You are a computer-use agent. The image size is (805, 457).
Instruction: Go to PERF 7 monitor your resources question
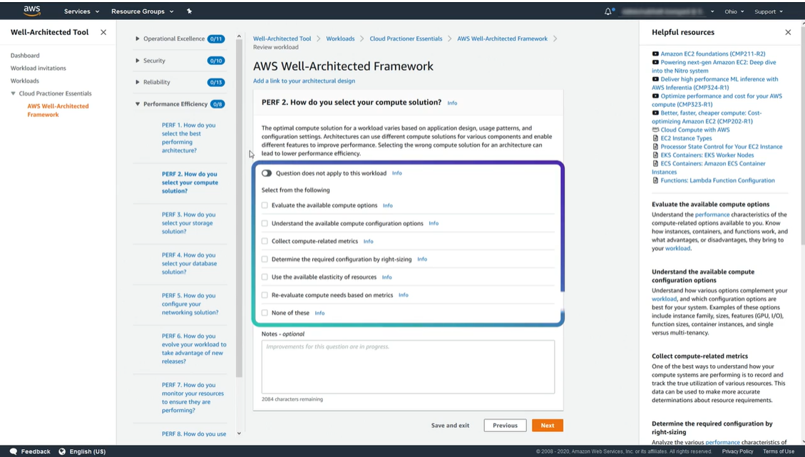(x=193, y=397)
